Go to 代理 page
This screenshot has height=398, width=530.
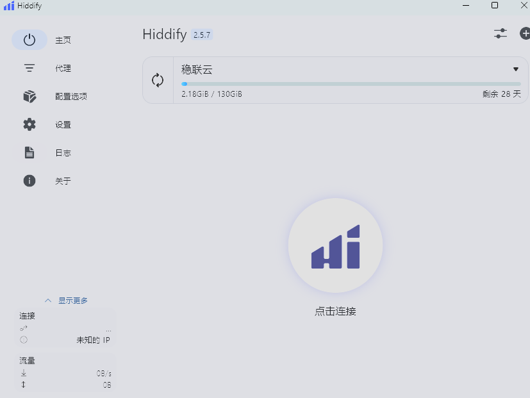point(63,69)
